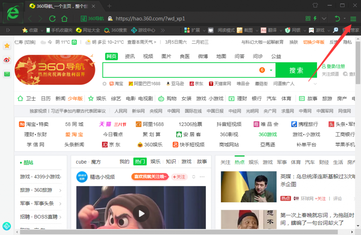Screen dimensions: 361x235
Task: Open the skin shirt icon in title bar
Action: click(315, 5)
